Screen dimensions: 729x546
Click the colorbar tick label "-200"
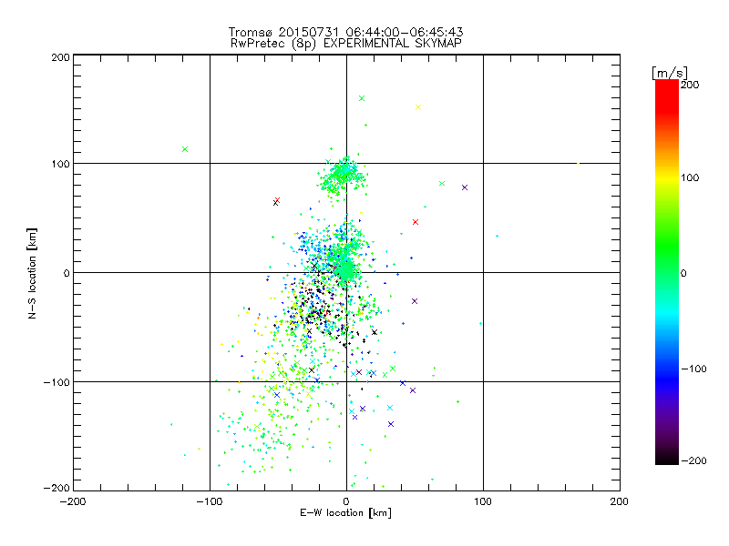click(x=694, y=460)
